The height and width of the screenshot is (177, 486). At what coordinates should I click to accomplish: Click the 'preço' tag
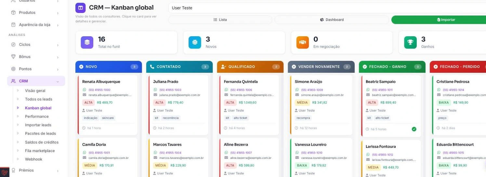(442, 118)
